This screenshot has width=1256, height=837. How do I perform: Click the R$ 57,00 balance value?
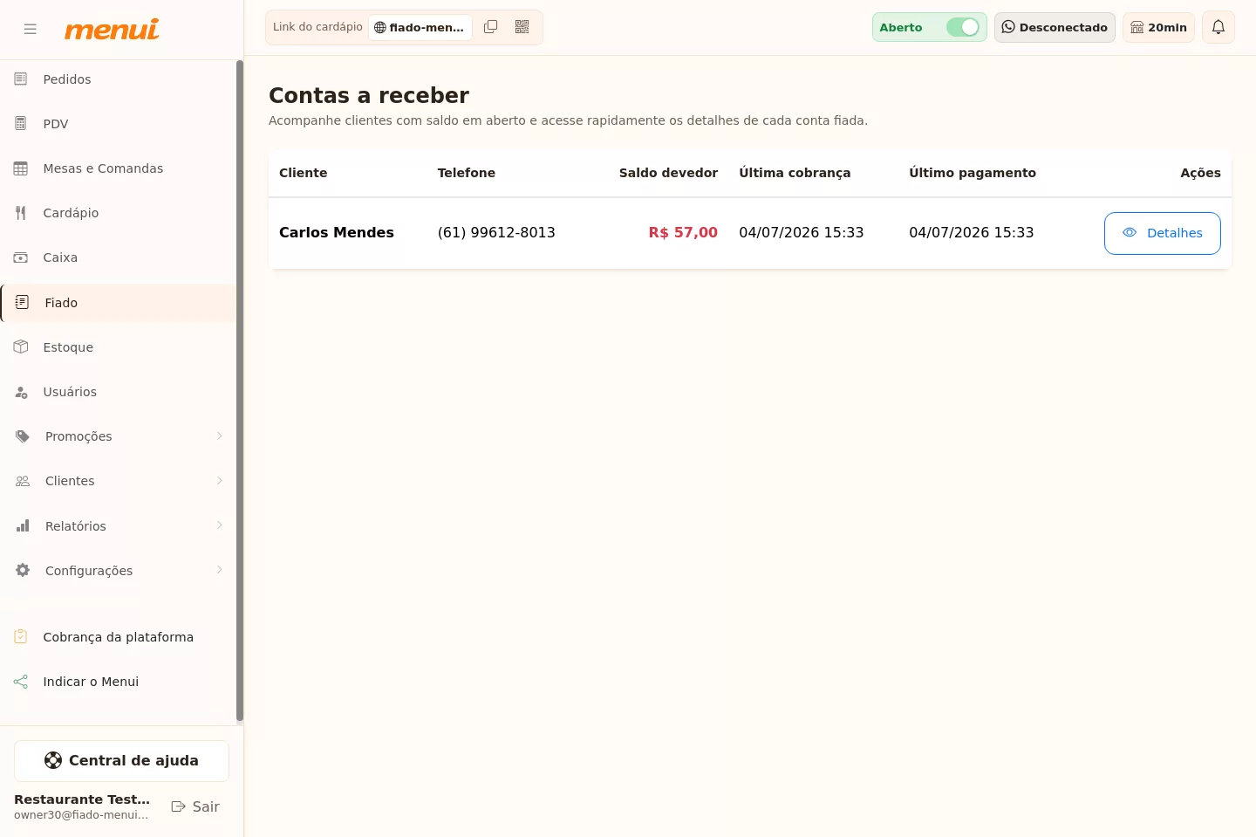coord(683,233)
